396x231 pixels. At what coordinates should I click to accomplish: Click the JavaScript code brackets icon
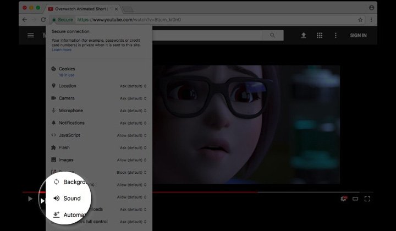pyautogui.click(x=53, y=135)
